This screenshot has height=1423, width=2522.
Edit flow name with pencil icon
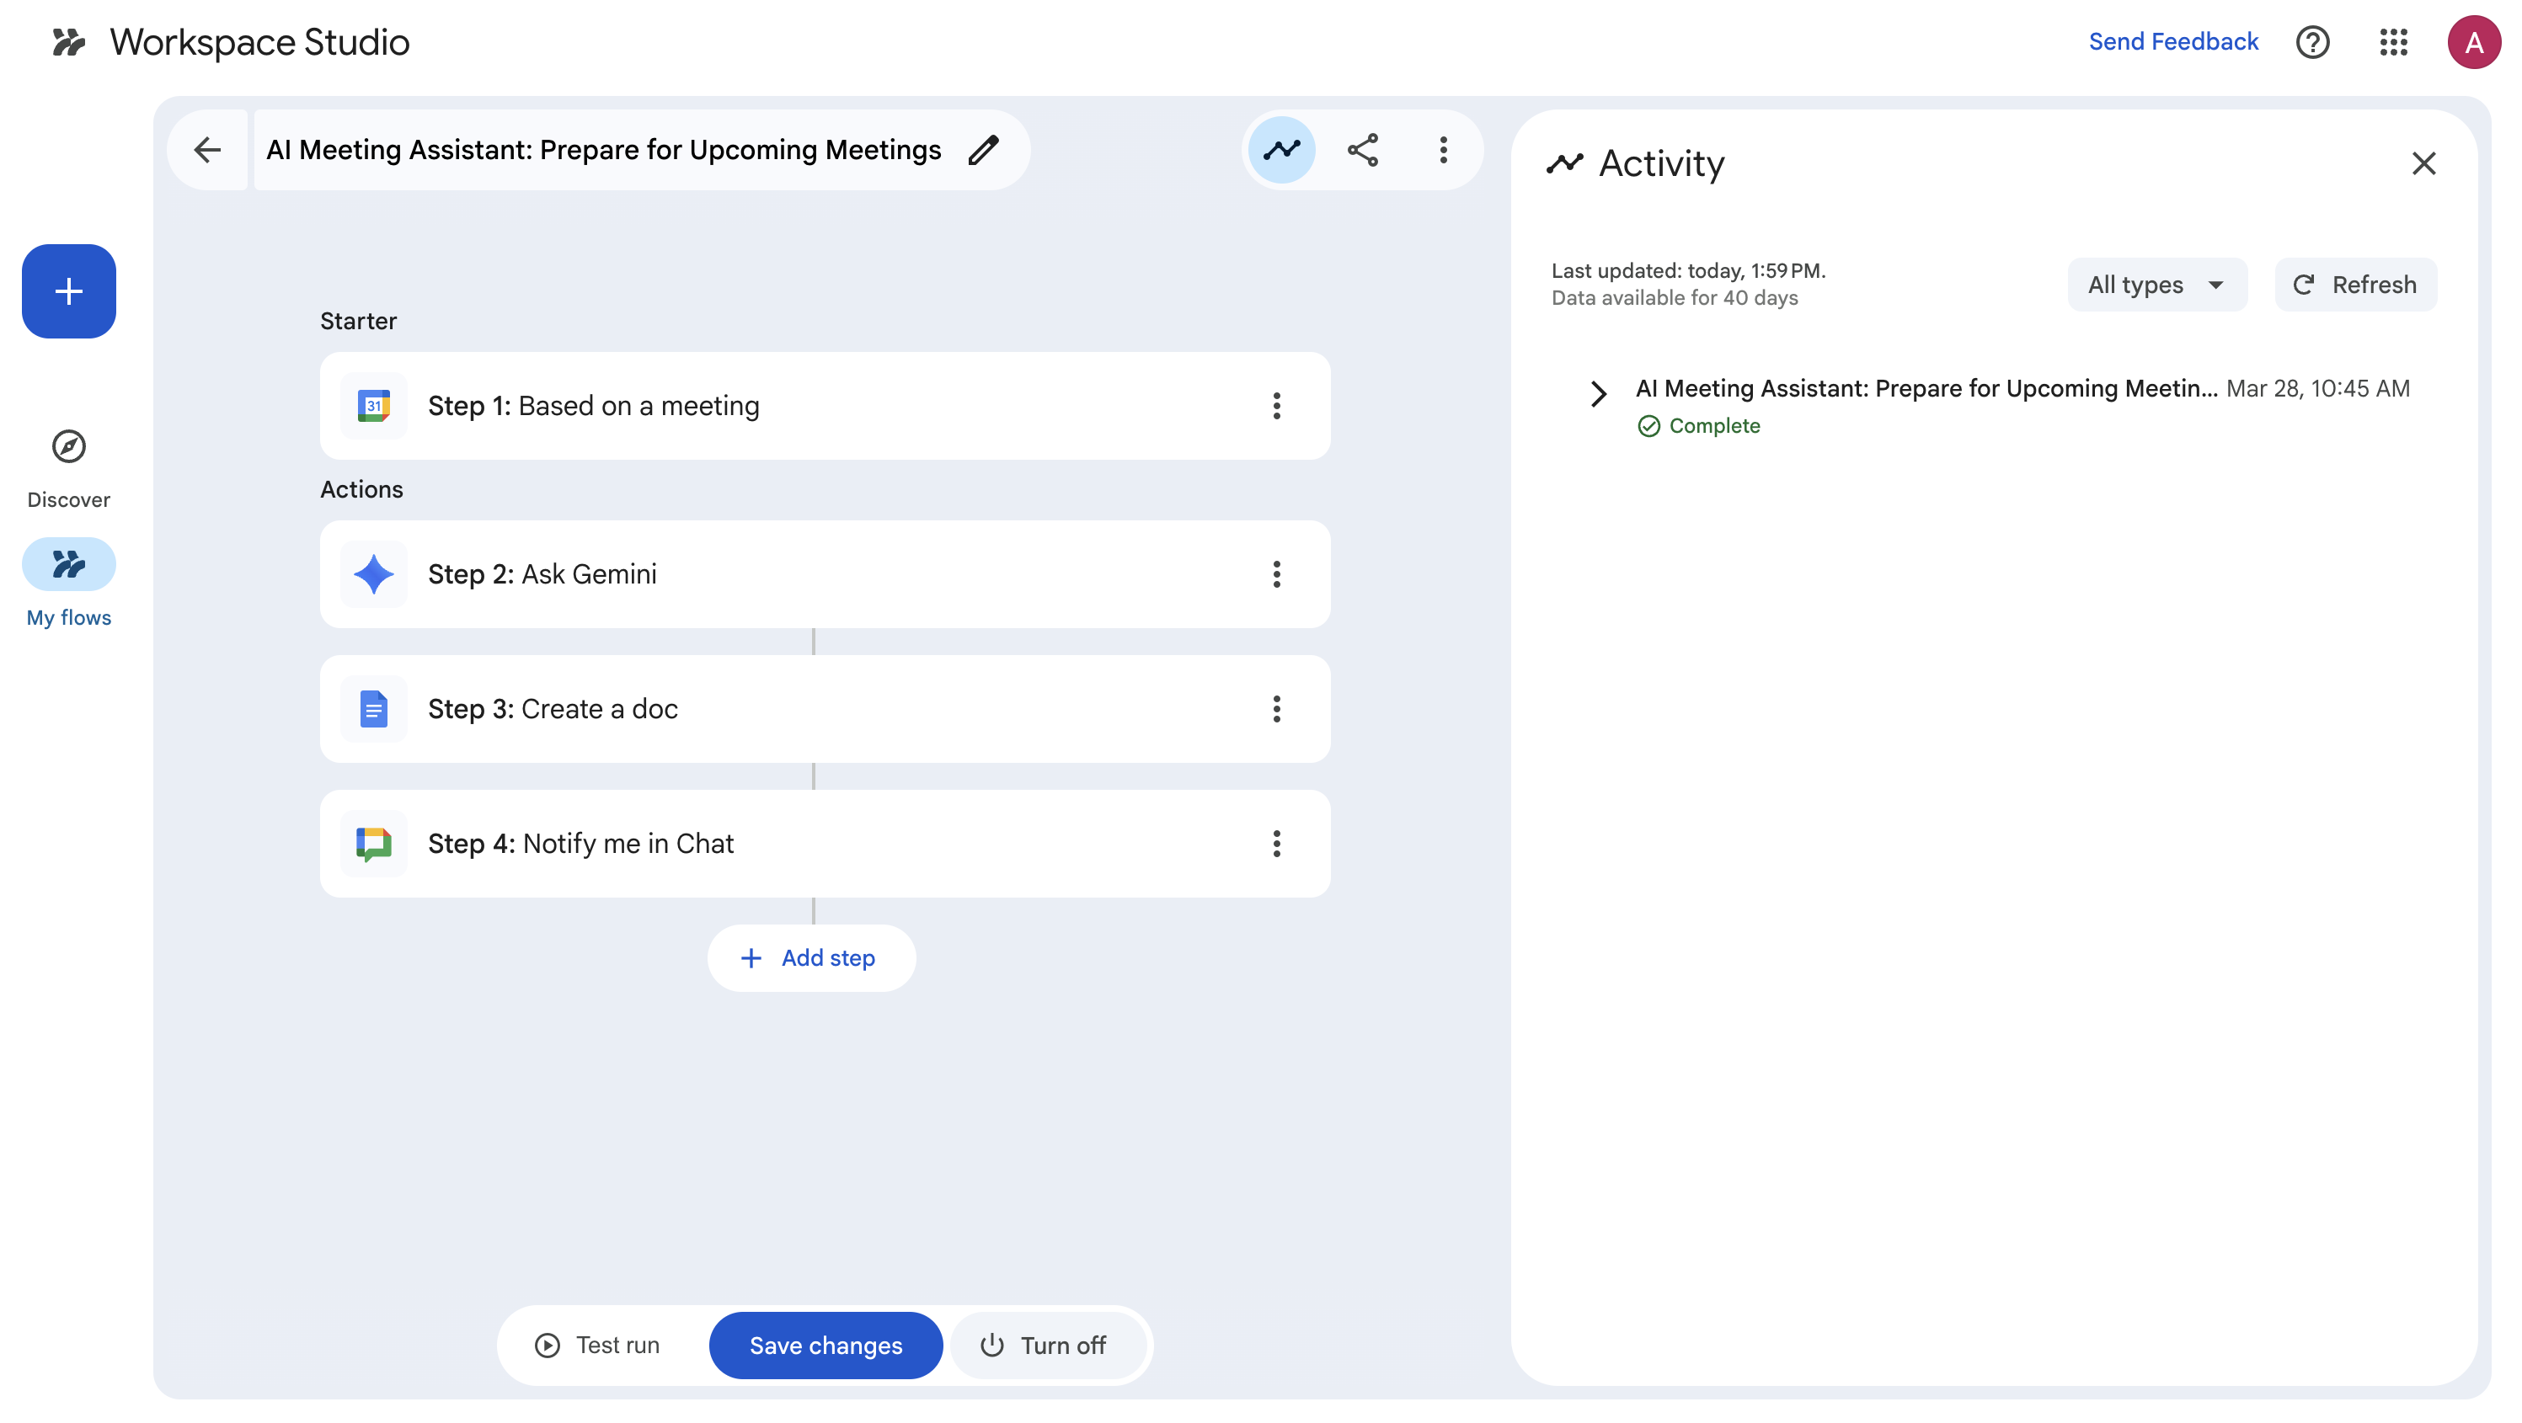pyautogui.click(x=984, y=150)
